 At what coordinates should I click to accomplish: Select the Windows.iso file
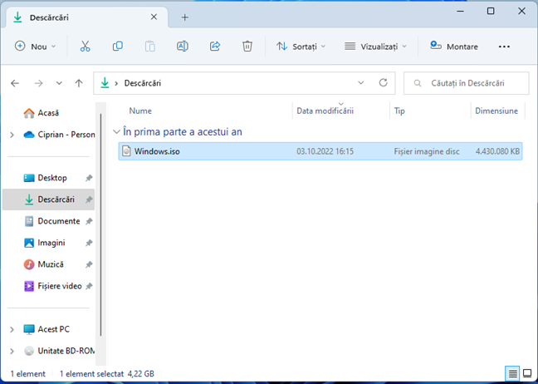coord(320,151)
